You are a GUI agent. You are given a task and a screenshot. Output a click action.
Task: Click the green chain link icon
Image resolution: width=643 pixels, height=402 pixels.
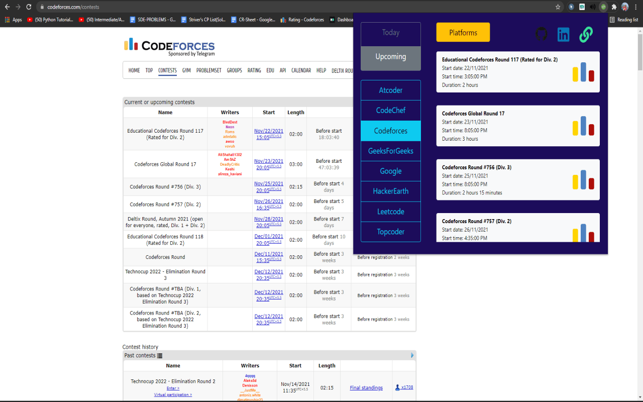(586, 34)
